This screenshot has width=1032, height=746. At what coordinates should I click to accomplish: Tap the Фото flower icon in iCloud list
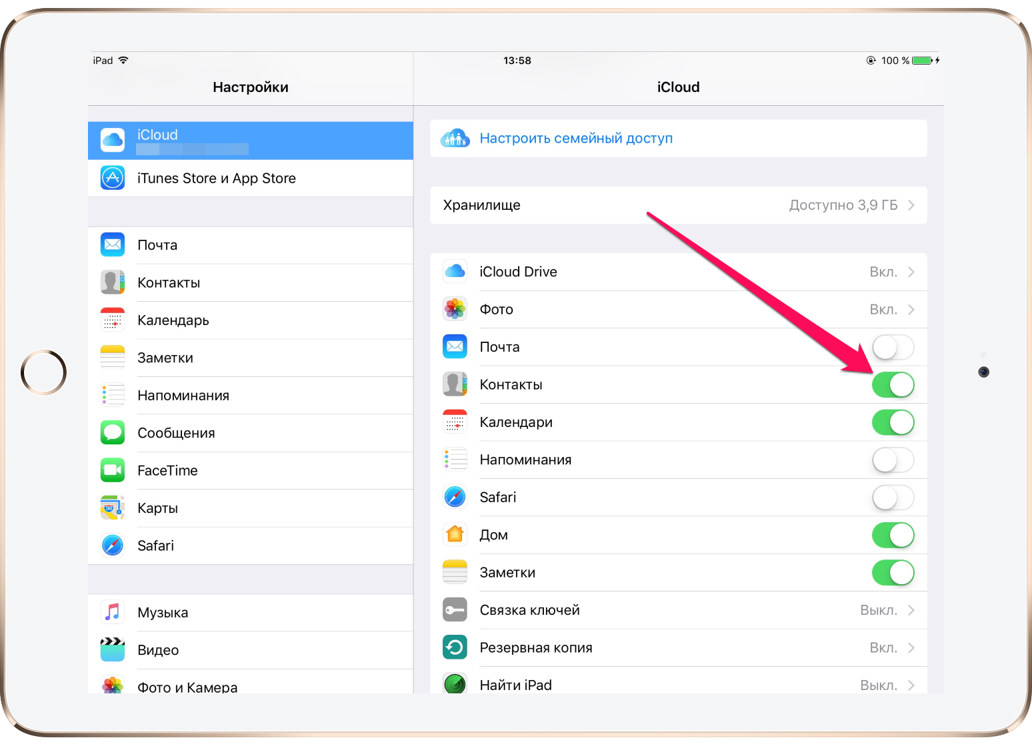(455, 309)
